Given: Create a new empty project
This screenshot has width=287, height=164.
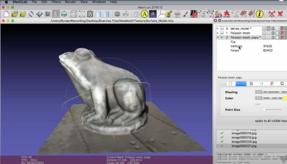Looking at the screenshot, I should tap(7, 14).
